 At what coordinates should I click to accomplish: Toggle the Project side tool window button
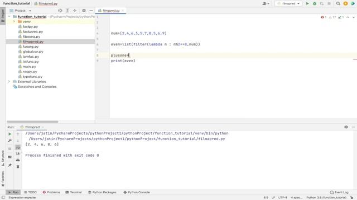click(x=3, y=16)
